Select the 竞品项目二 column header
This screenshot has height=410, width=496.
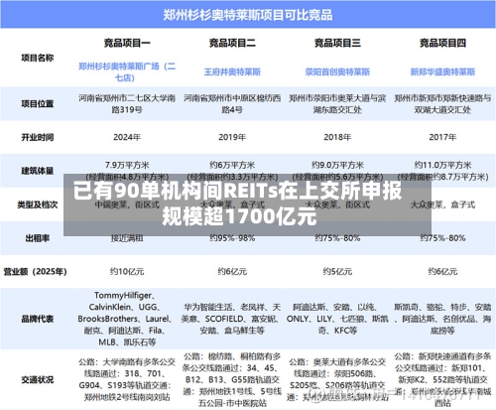(x=232, y=43)
